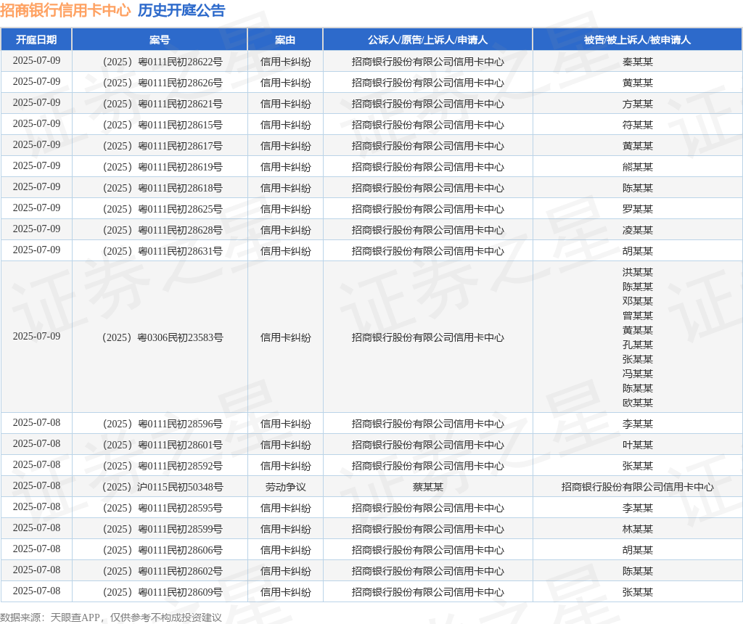Screen dimensions: 743x624
Task: Click case number 沪0115民初50348号
Action: pos(163,487)
